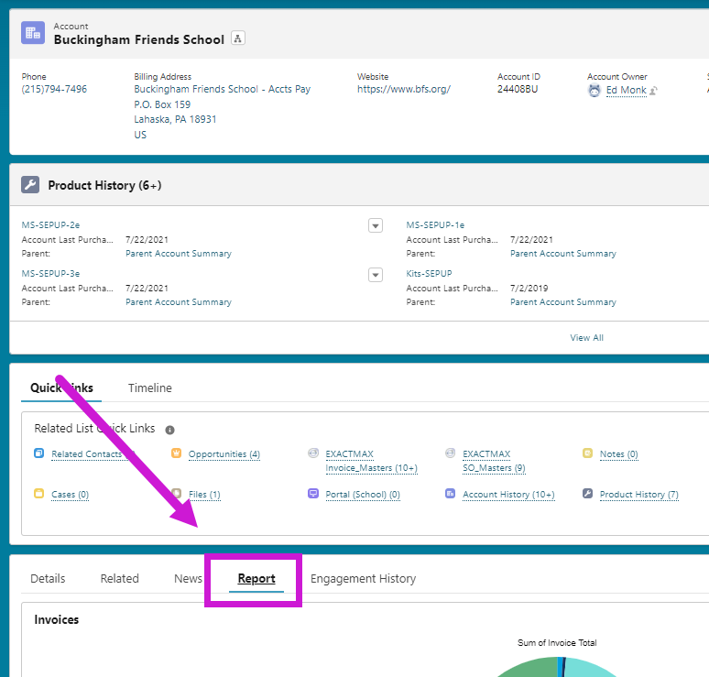709x677 pixels.
Task: Open the Ed Monk account owner link
Action: [x=626, y=90]
